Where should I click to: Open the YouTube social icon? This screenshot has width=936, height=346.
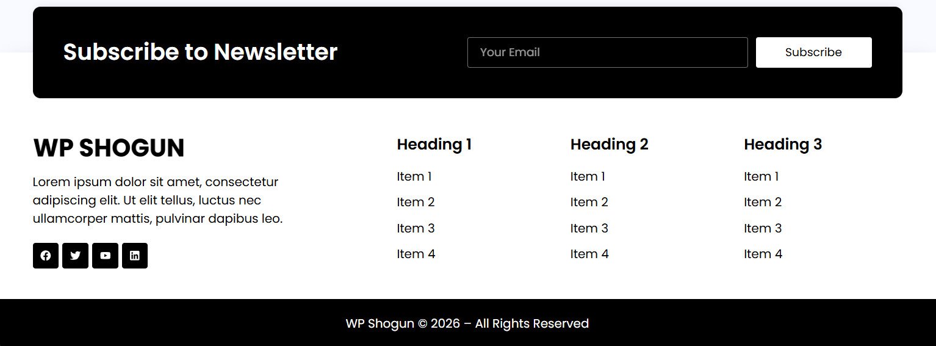point(105,256)
